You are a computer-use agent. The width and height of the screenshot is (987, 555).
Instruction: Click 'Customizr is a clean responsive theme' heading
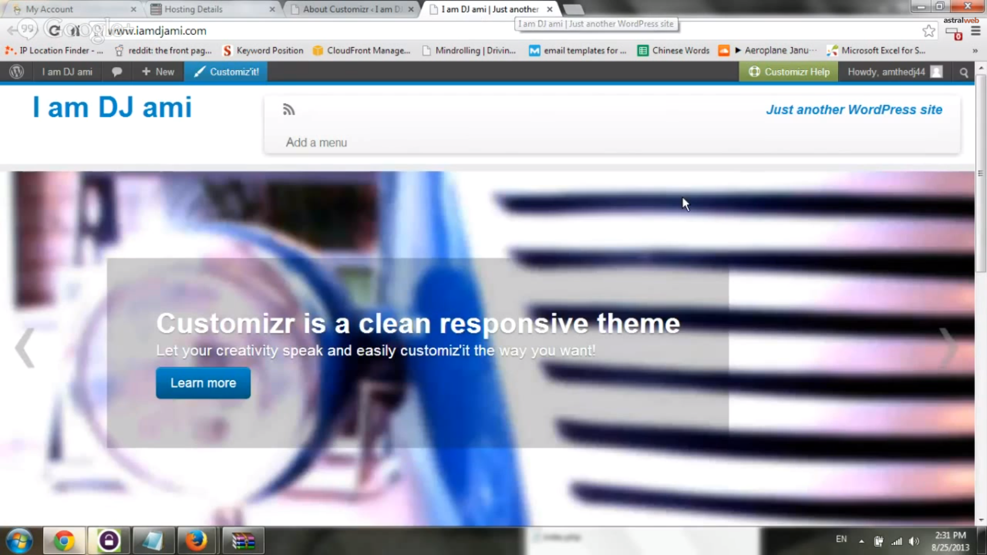(x=418, y=323)
